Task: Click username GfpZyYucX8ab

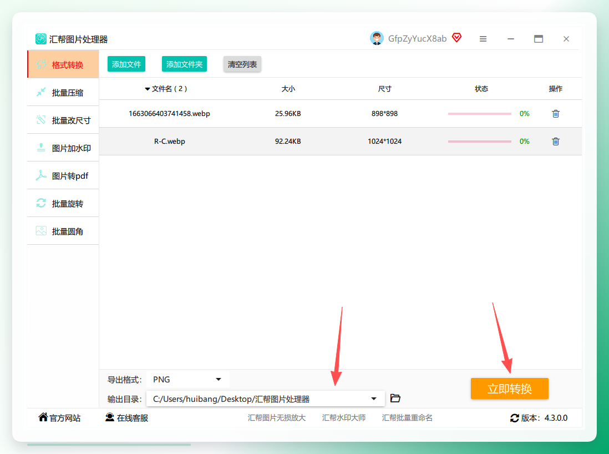Action: click(x=418, y=38)
